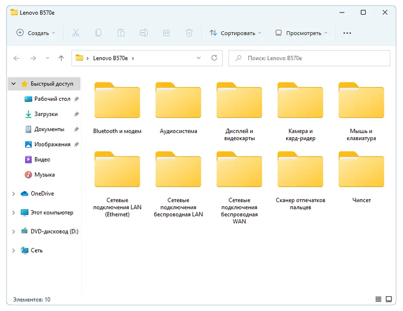Screen dimensions: 403x311
Task: Click folder icon in address bar
Action: (x=79, y=58)
